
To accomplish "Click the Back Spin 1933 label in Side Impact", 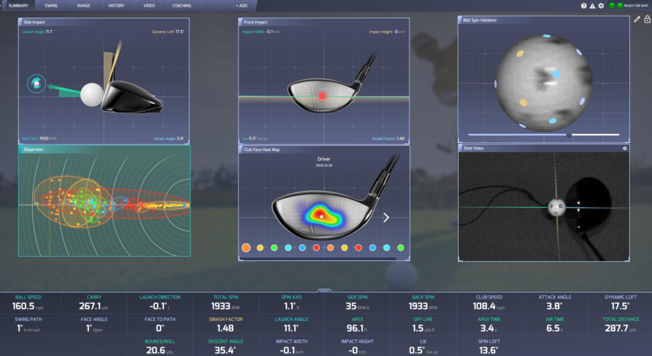I will (x=39, y=138).
